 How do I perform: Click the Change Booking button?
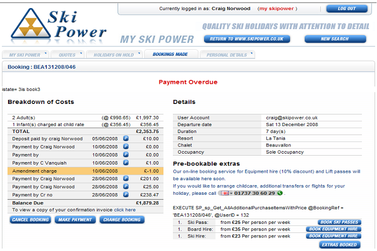pos(122,220)
